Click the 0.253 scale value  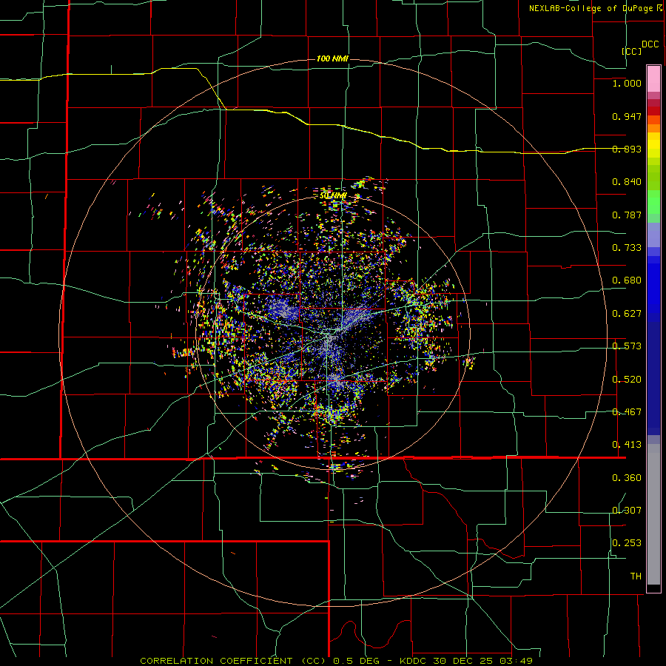coord(627,543)
